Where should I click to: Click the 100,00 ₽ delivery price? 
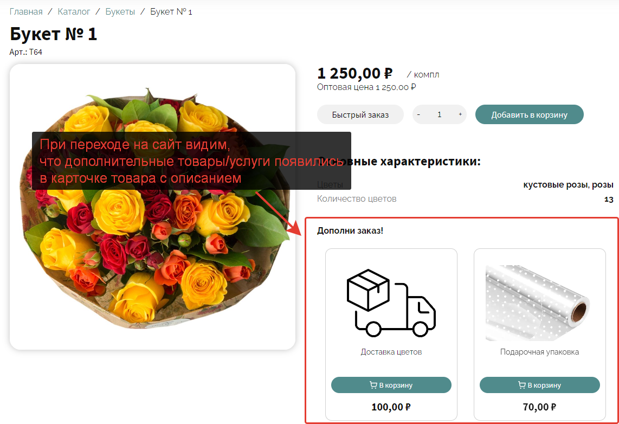coord(391,407)
